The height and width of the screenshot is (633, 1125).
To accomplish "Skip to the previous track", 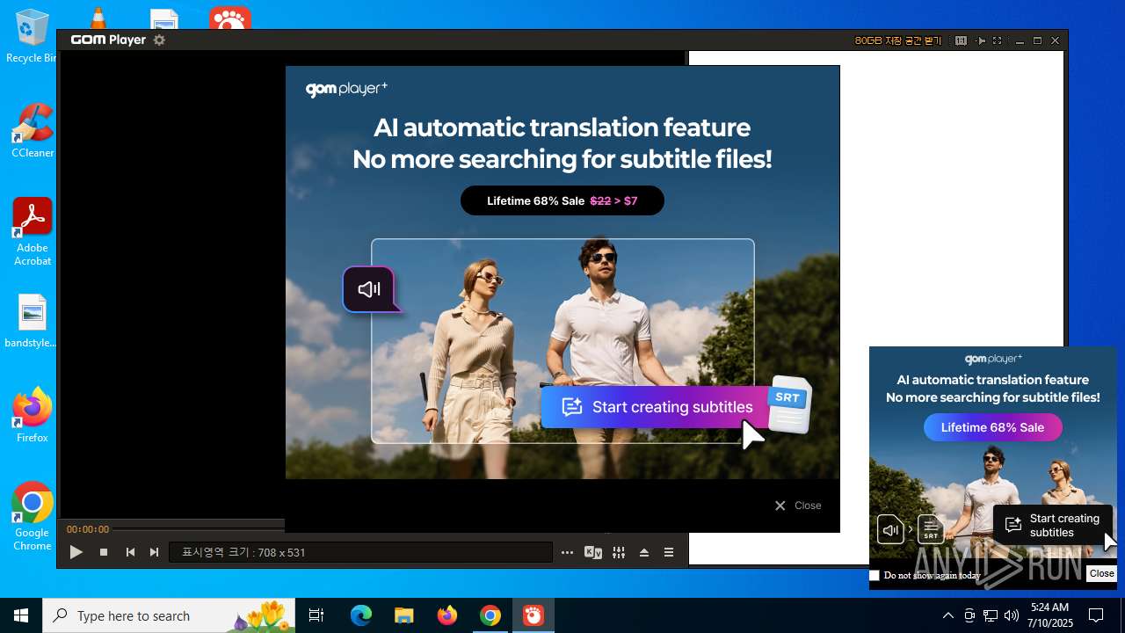I will [x=130, y=552].
